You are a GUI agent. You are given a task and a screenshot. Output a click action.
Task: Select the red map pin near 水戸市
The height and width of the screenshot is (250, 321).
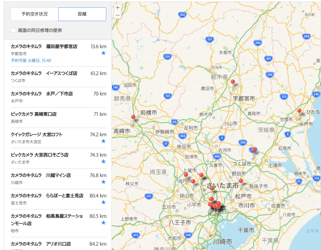(x=299, y=111)
